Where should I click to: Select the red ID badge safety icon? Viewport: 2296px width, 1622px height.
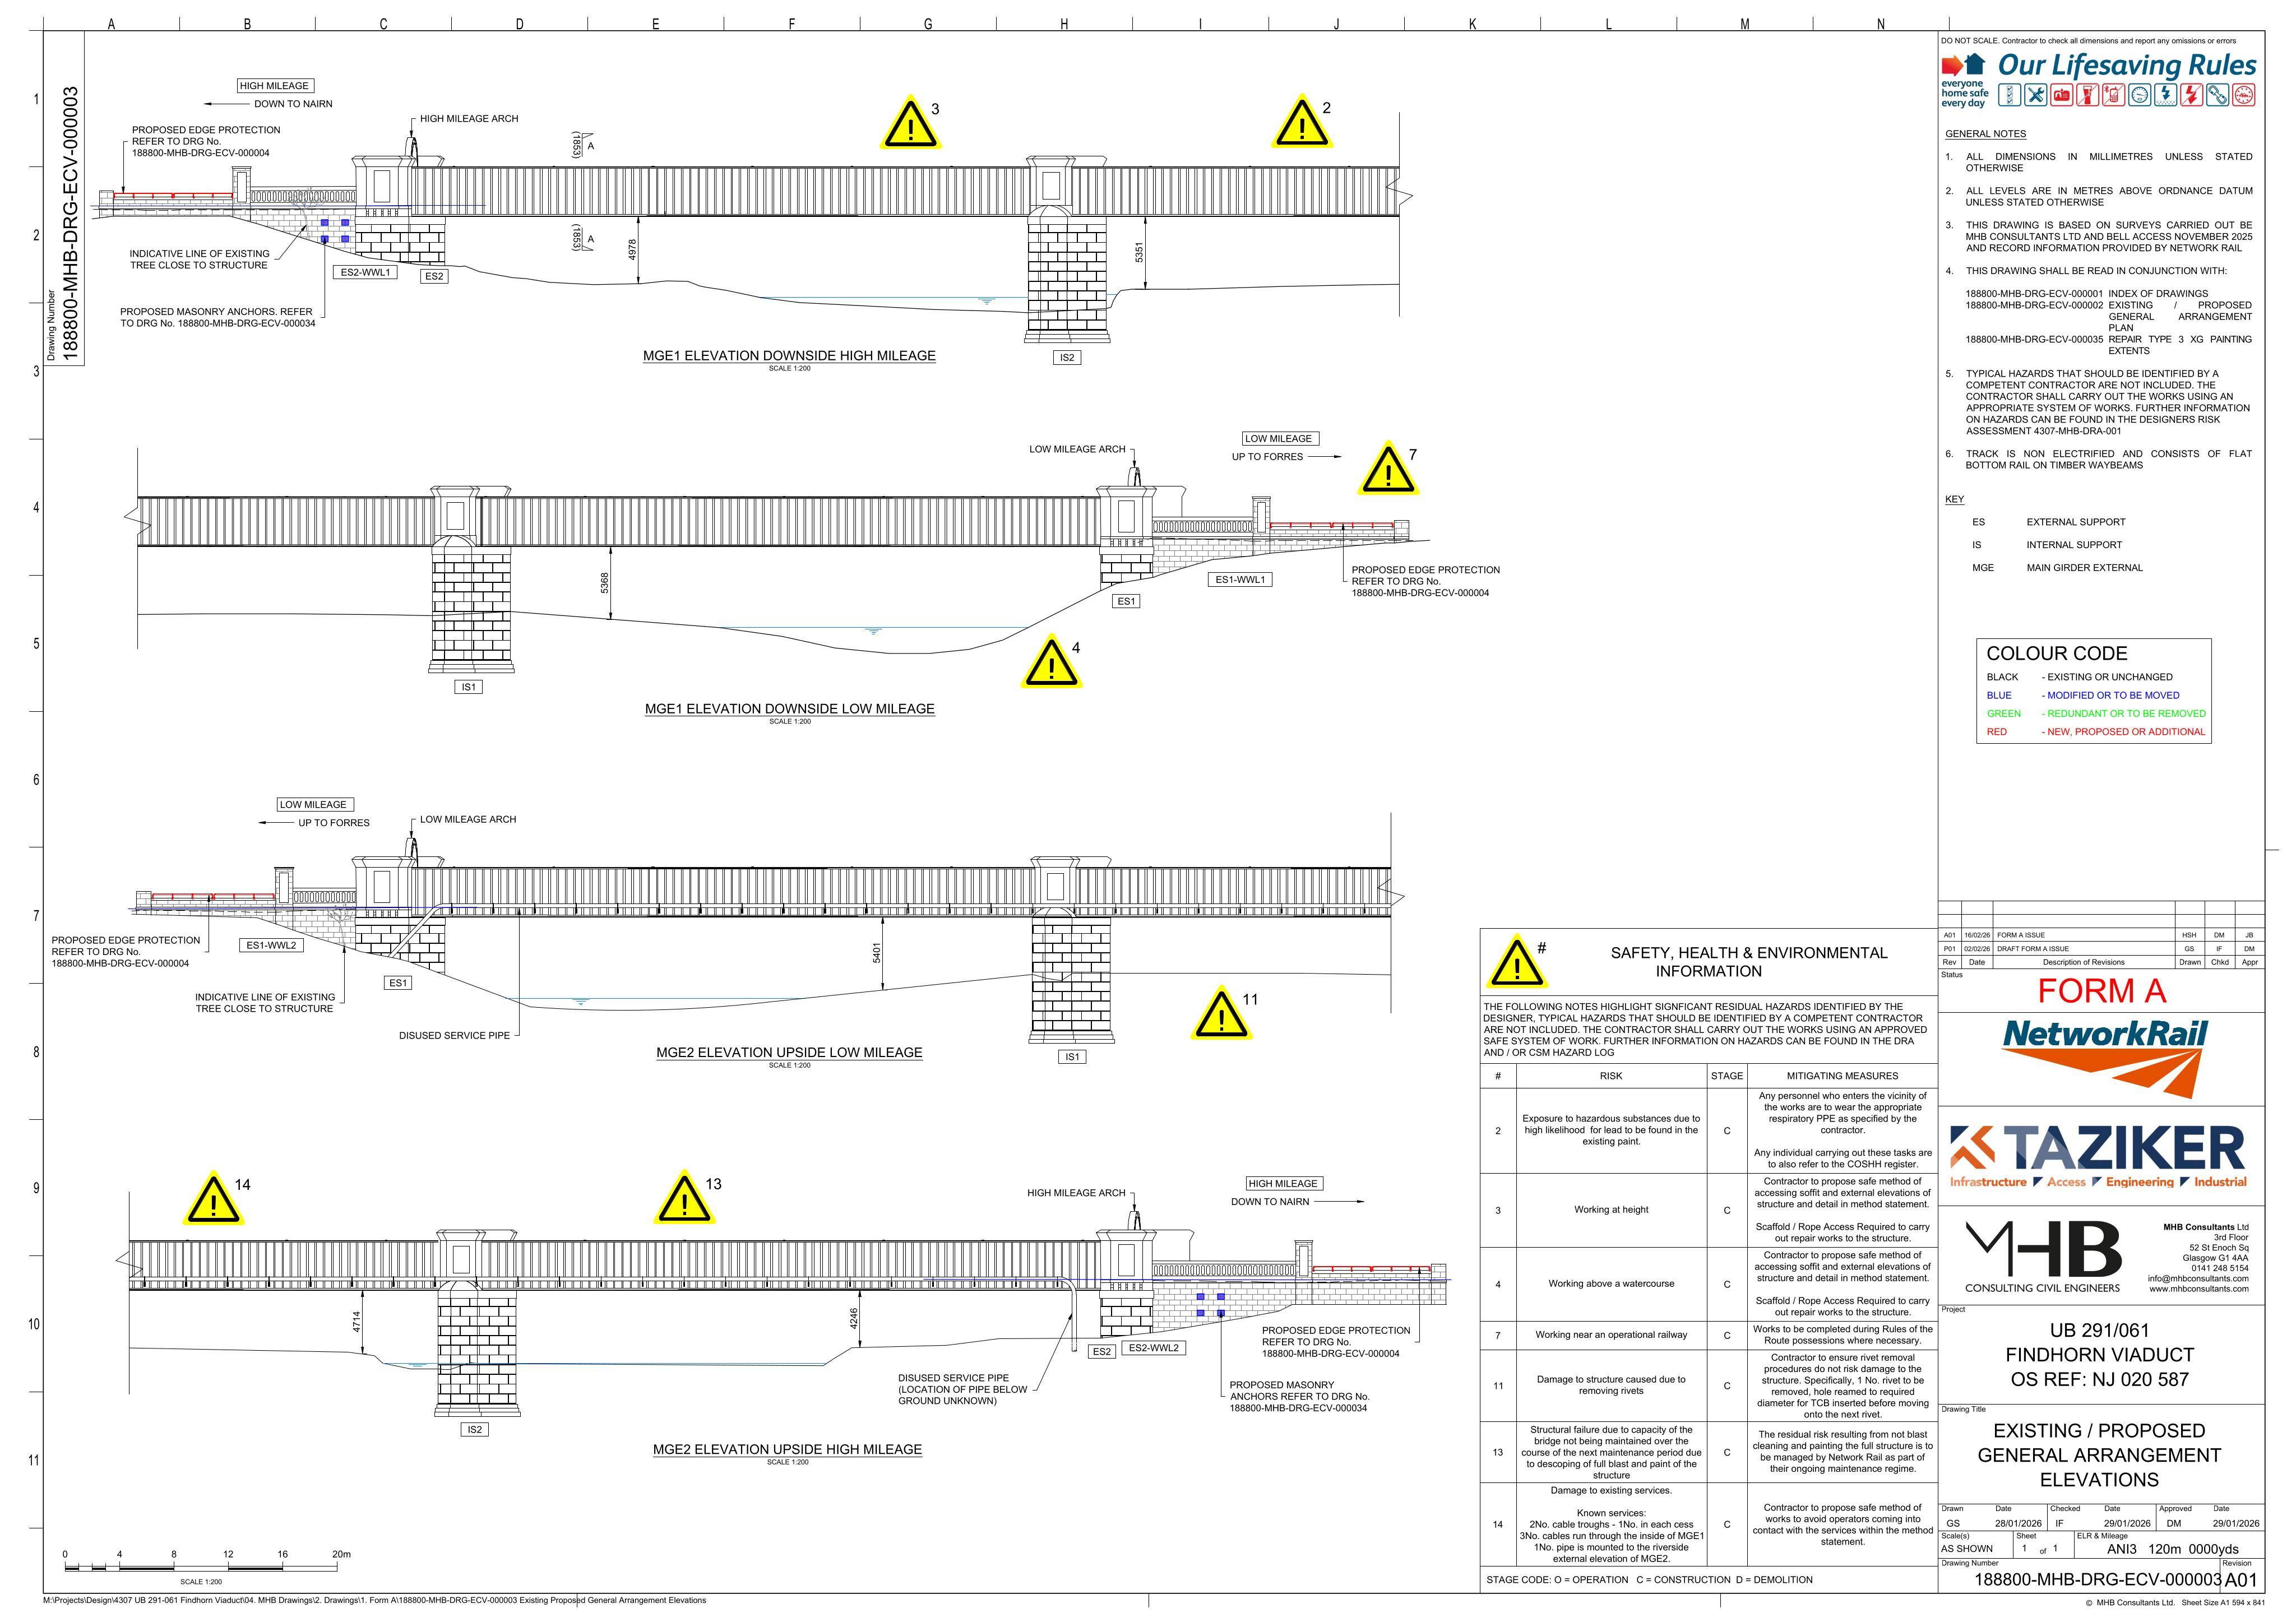(x=2062, y=95)
